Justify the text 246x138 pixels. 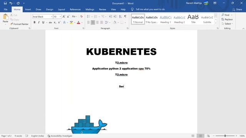tap(101, 22)
